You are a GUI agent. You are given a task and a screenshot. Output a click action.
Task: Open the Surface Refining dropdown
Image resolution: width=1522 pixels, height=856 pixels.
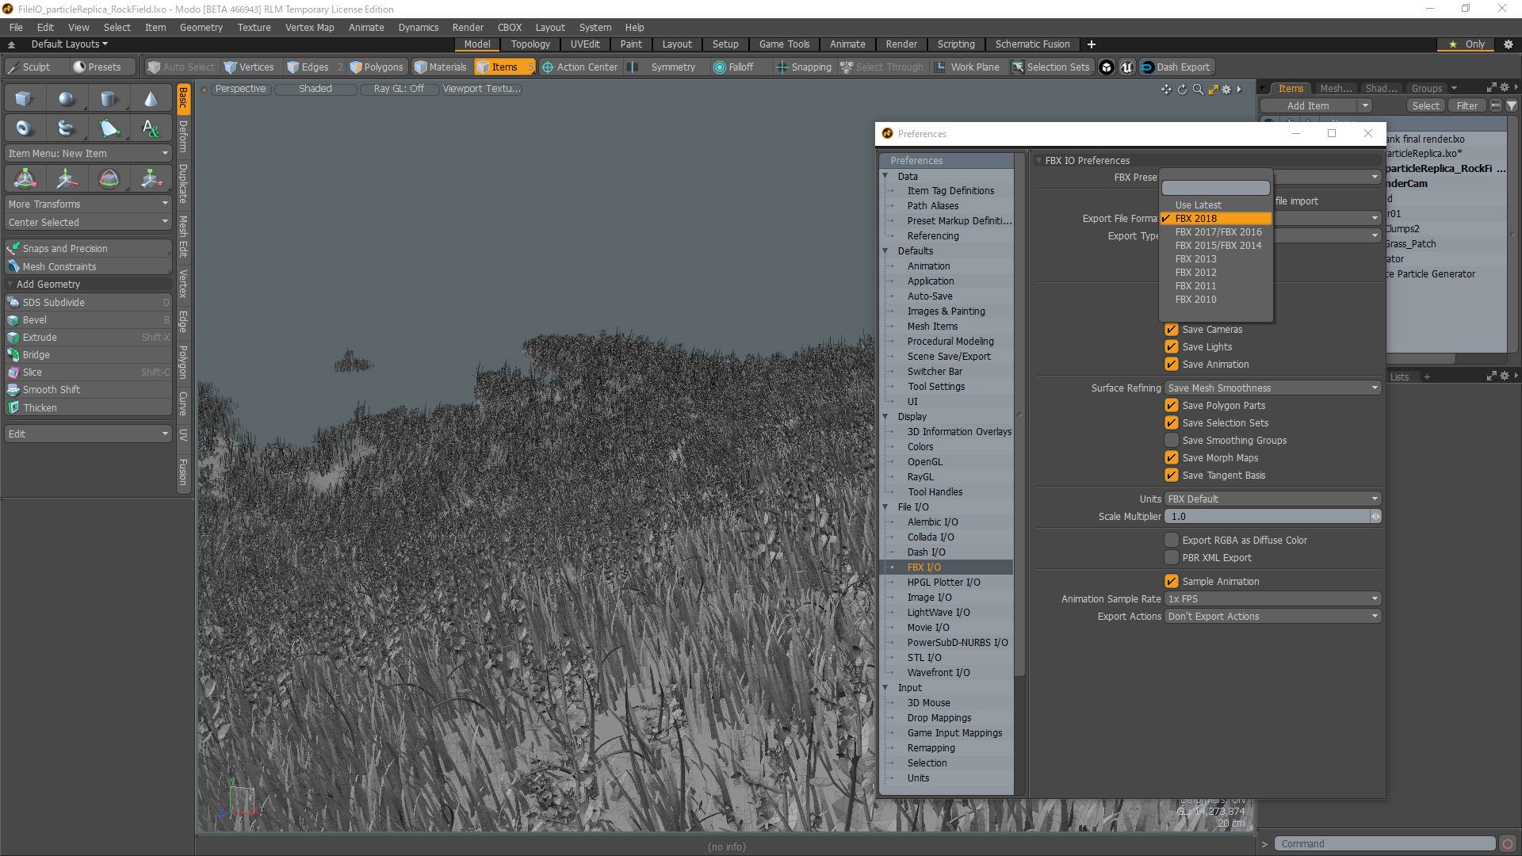[x=1272, y=388]
